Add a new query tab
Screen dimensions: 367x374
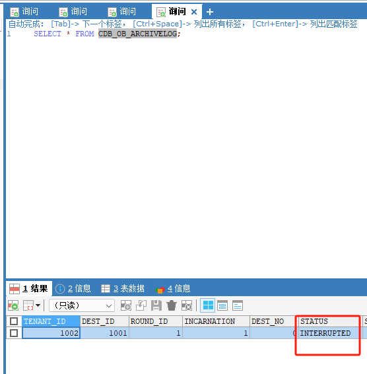[x=210, y=12]
